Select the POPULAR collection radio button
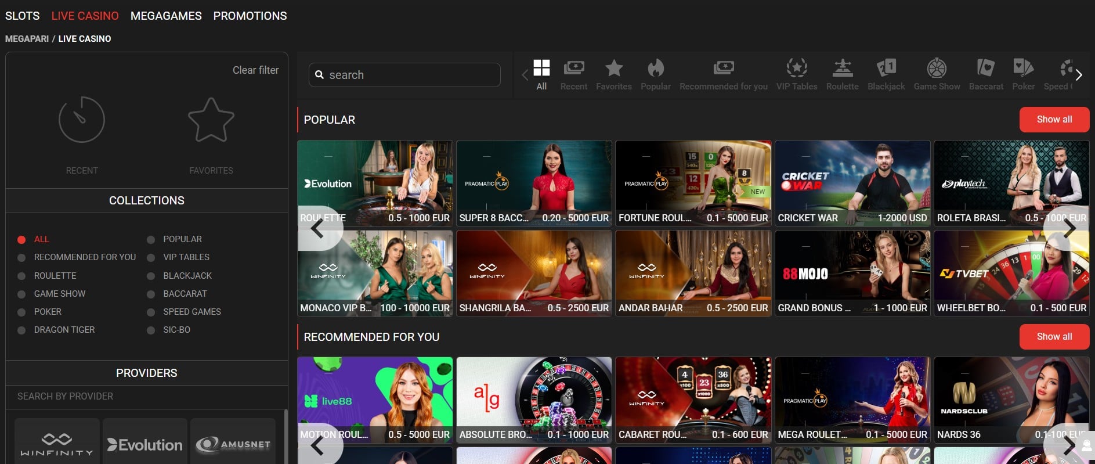The image size is (1095, 464). [x=151, y=239]
